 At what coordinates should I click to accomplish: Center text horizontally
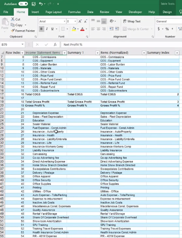click(x=99, y=29)
